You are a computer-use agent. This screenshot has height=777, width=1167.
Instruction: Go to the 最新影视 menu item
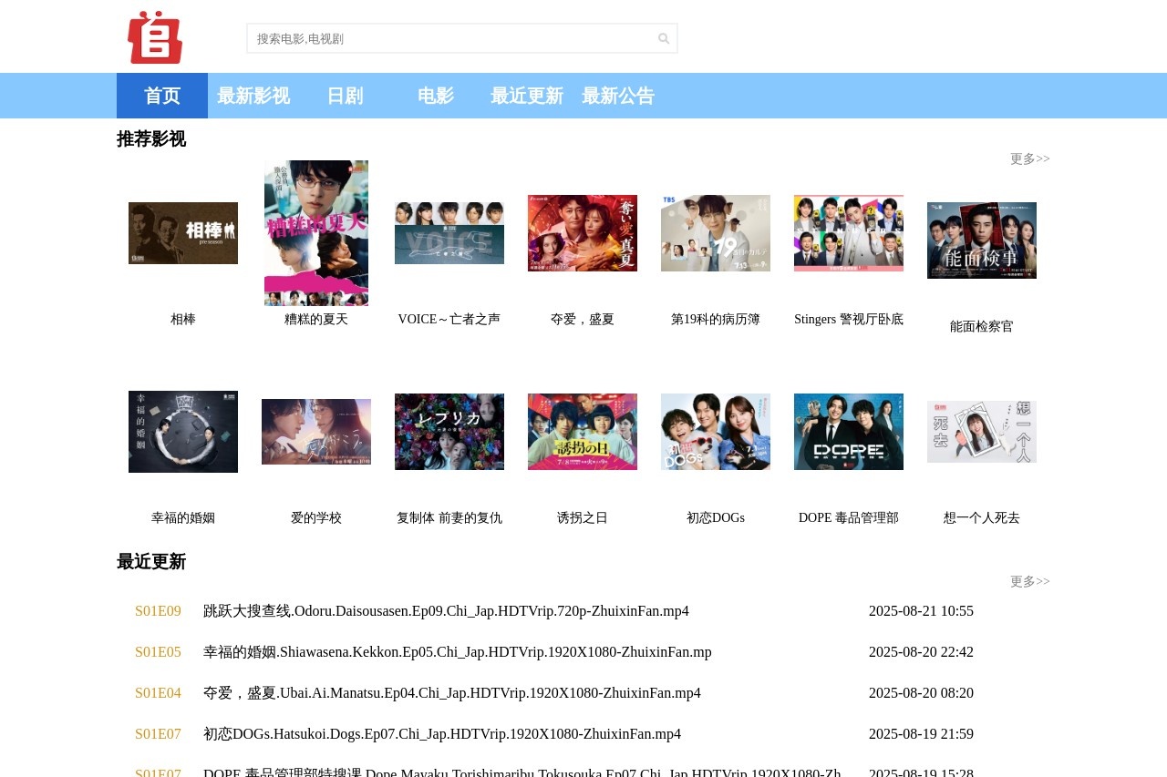pos(253,96)
